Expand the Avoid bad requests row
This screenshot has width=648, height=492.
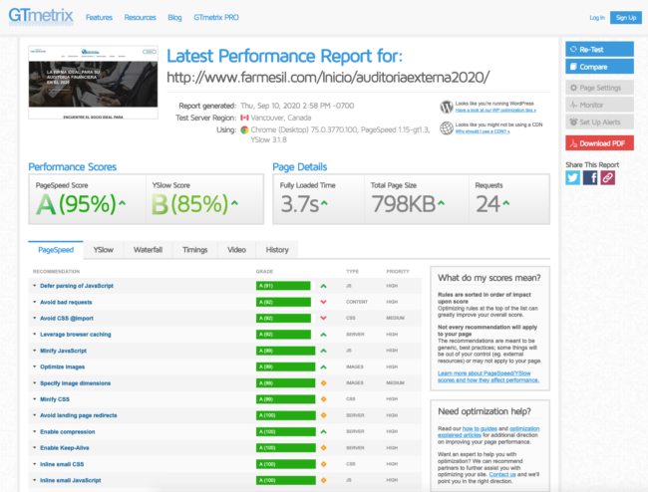coord(66,302)
